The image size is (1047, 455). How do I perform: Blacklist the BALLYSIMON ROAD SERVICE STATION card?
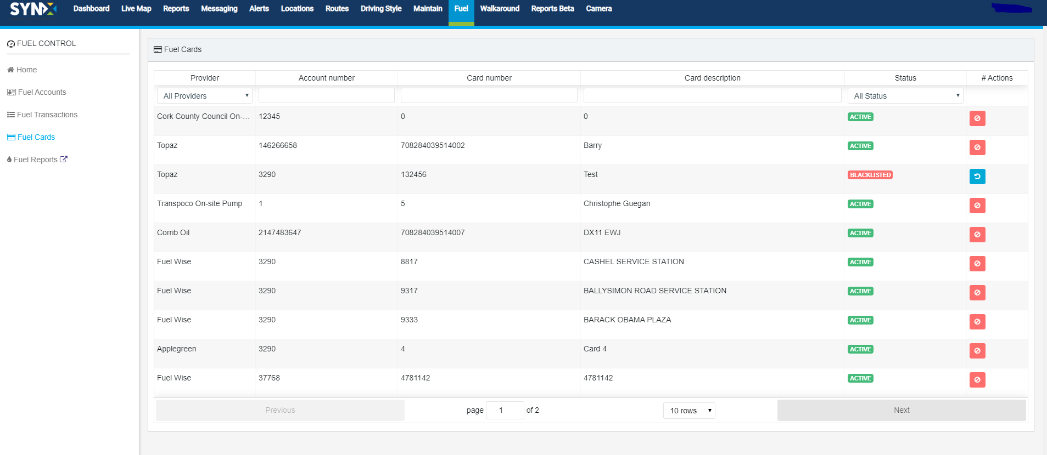click(x=977, y=293)
